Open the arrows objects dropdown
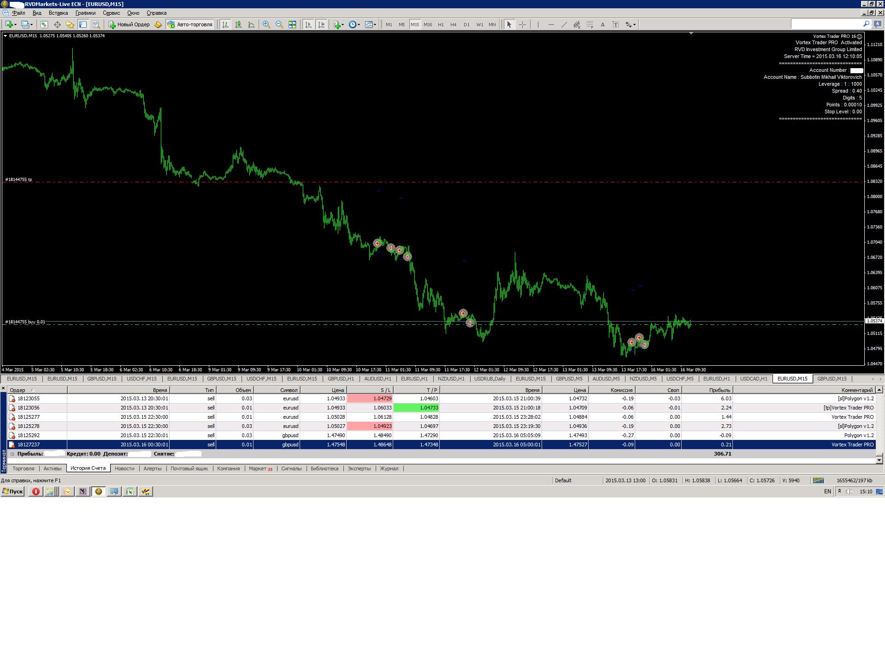 [630, 24]
